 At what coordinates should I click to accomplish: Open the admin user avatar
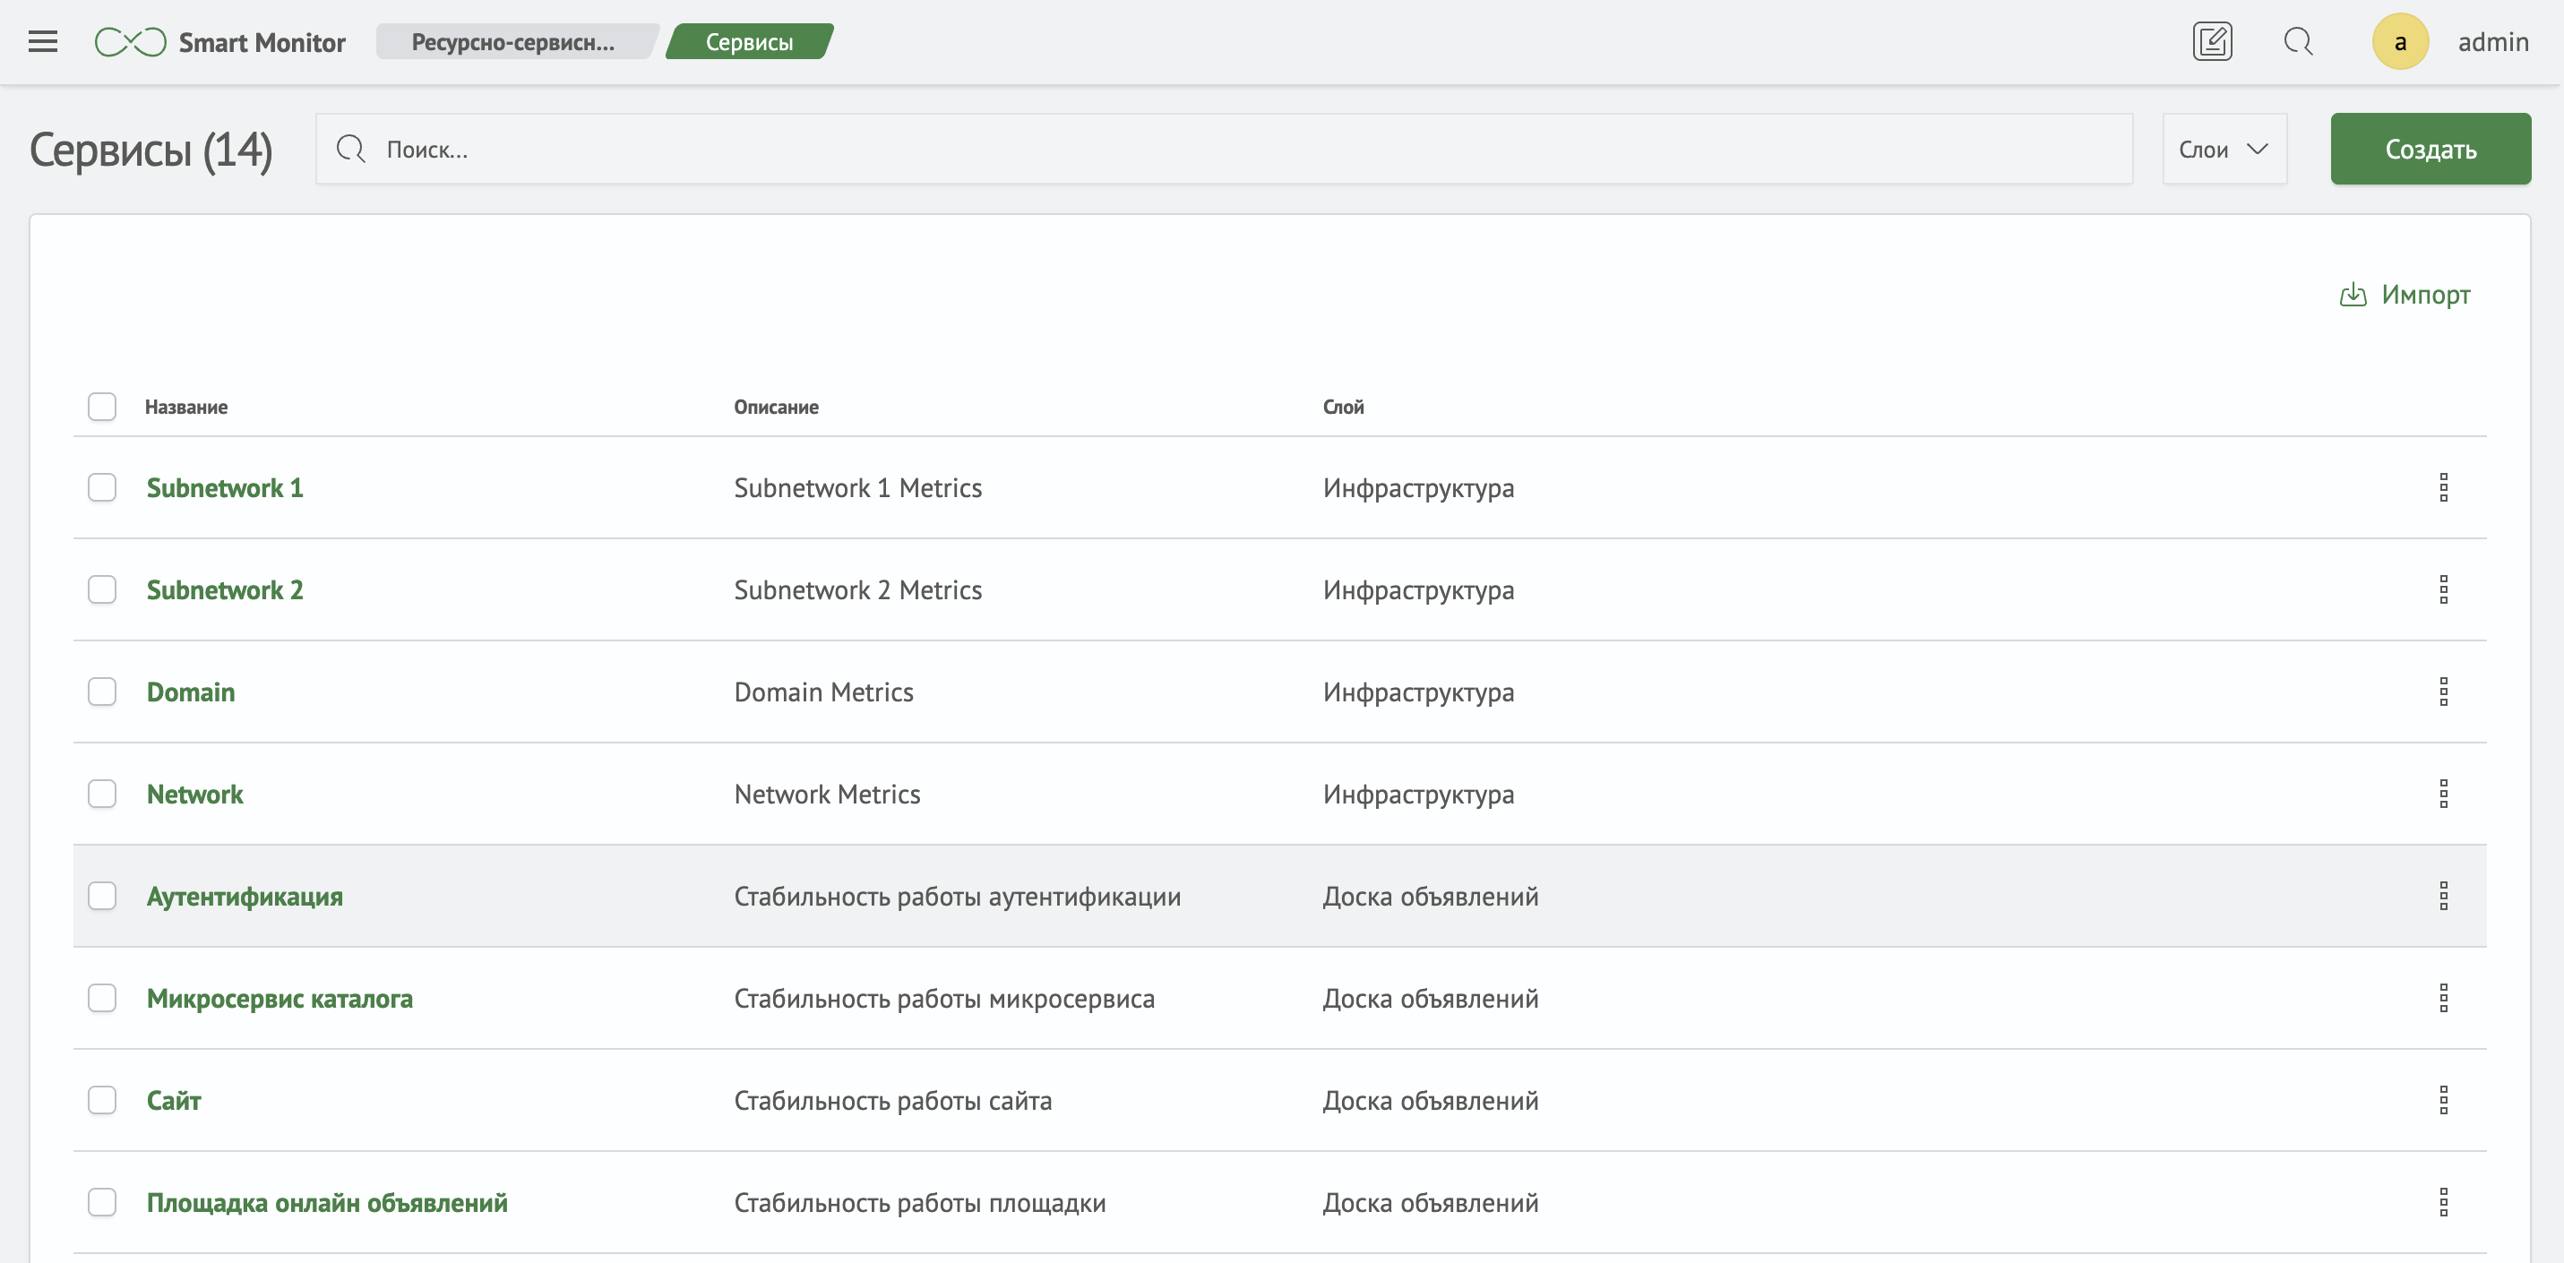point(2400,42)
